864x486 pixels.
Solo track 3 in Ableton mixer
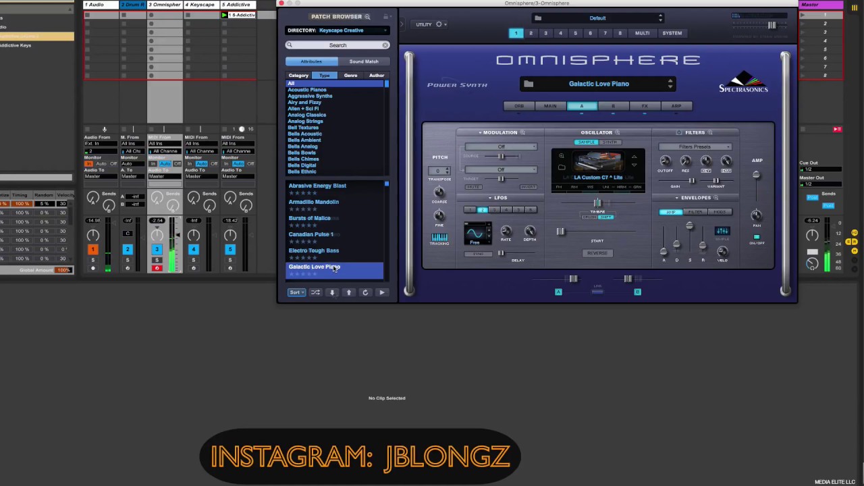(157, 260)
